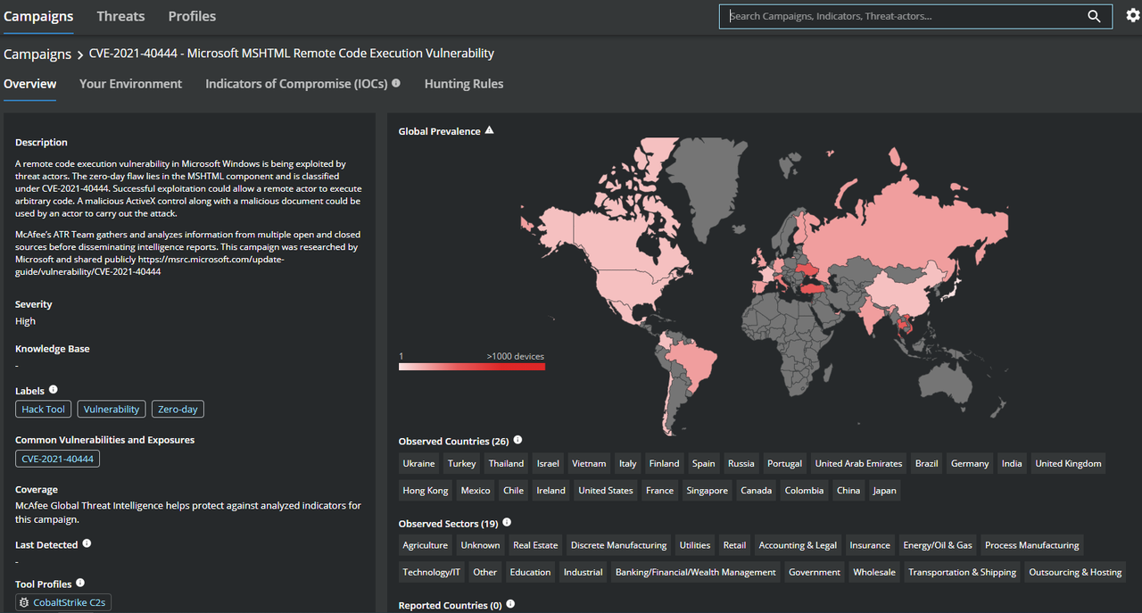Click the info icon beside Observed Countries
This screenshot has width=1142, height=613.
[x=518, y=440]
